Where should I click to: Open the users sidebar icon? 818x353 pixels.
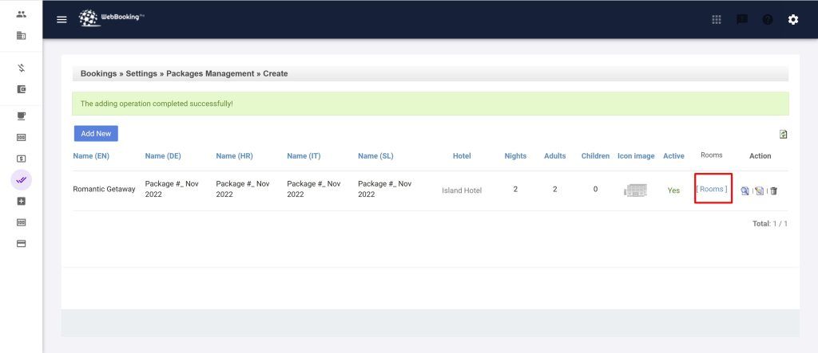tap(22, 14)
